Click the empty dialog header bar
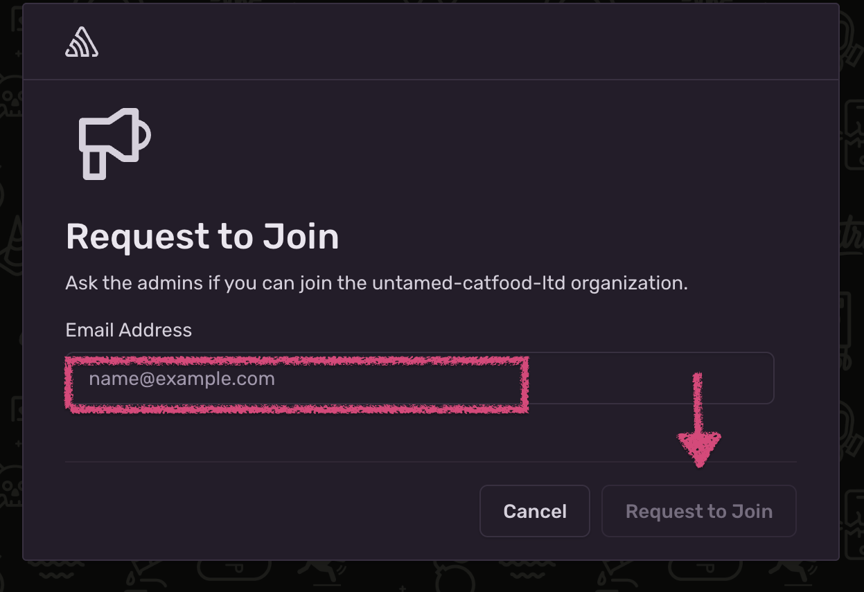The width and height of the screenshot is (864, 592). 430,42
